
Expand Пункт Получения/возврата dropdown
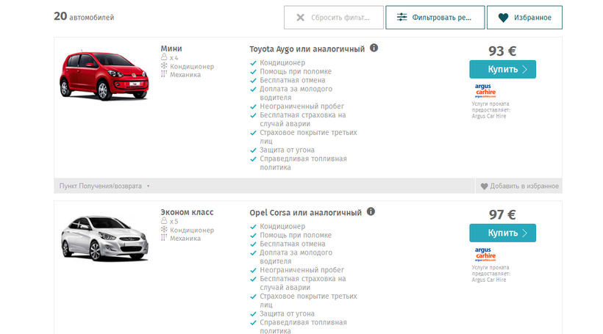104,186
